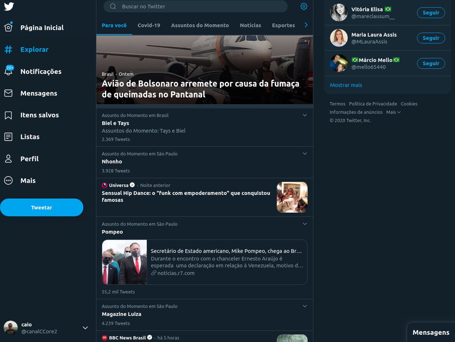Open the Mensagens envelope icon
Viewport: 455px width, 342px height.
8,93
